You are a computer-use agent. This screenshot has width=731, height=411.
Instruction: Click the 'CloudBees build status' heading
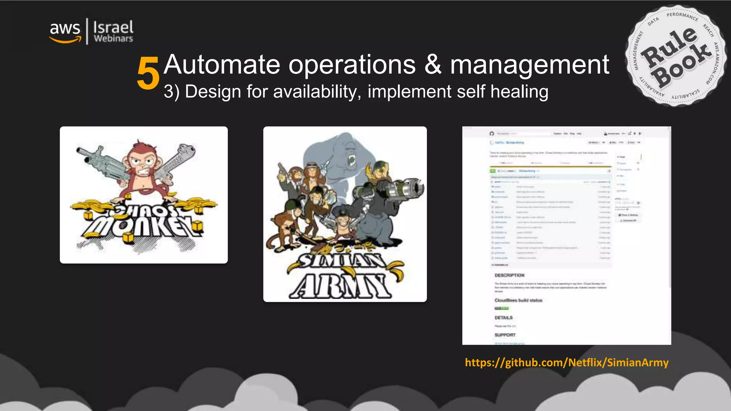click(518, 300)
